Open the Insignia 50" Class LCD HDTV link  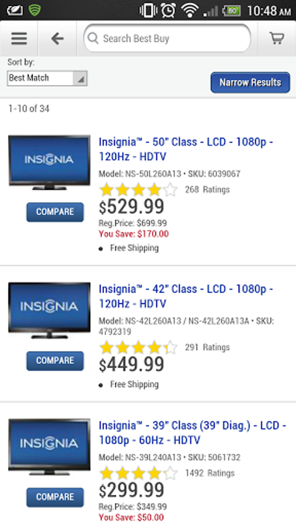coord(185,149)
